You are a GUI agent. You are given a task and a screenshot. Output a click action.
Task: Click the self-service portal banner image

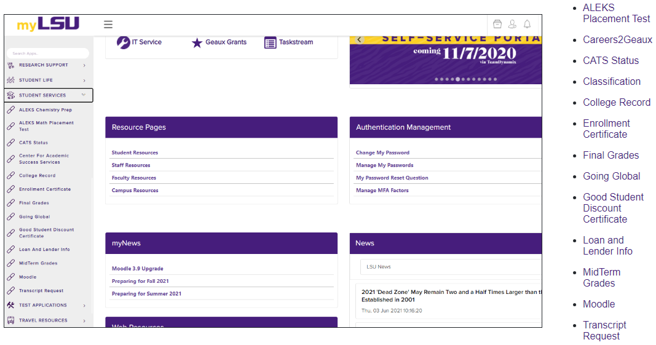446,60
